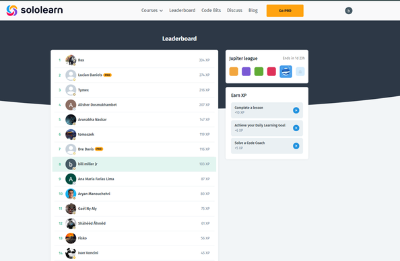
Task: Open the Leaderboard nav item
Action: click(182, 11)
